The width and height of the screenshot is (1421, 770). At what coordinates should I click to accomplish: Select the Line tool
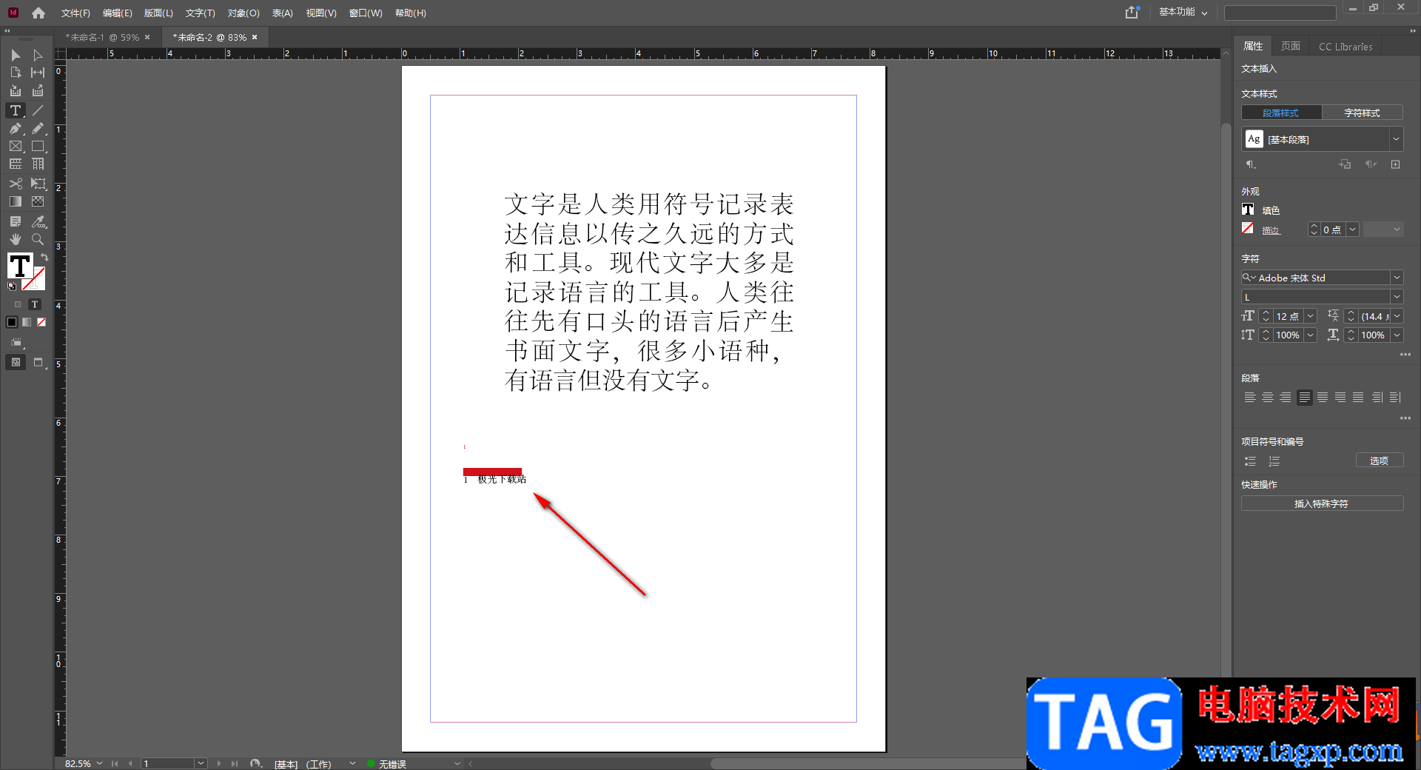[38, 110]
